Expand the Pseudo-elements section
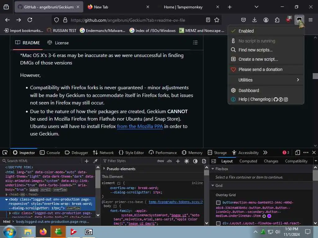Image resolution: width=318 pixels, height=238 pixels. 104,169
